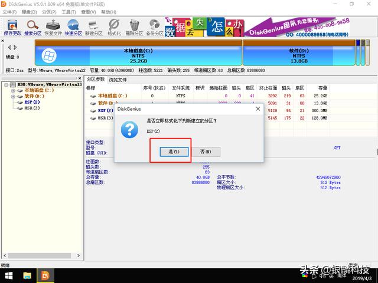
Task: Click the tree panel horizontal scrollbar thumb
Action: pos(40,255)
